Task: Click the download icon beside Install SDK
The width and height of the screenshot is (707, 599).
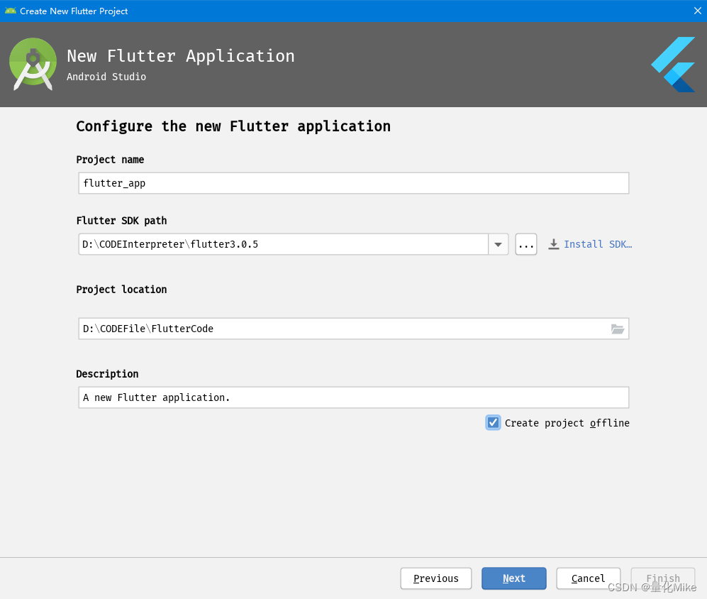Action: click(x=554, y=244)
